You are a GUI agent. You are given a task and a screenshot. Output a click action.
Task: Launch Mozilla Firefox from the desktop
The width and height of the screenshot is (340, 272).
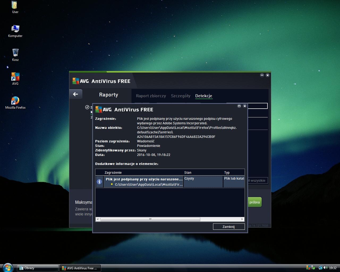pos(15,103)
